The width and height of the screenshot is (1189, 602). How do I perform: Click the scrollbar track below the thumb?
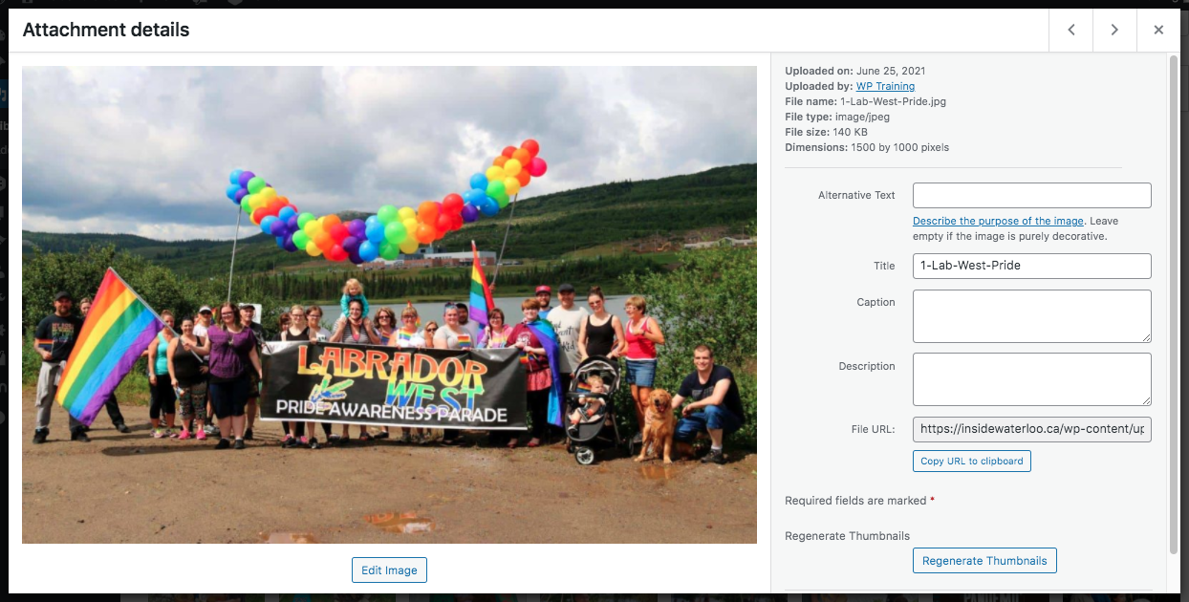(x=1174, y=573)
